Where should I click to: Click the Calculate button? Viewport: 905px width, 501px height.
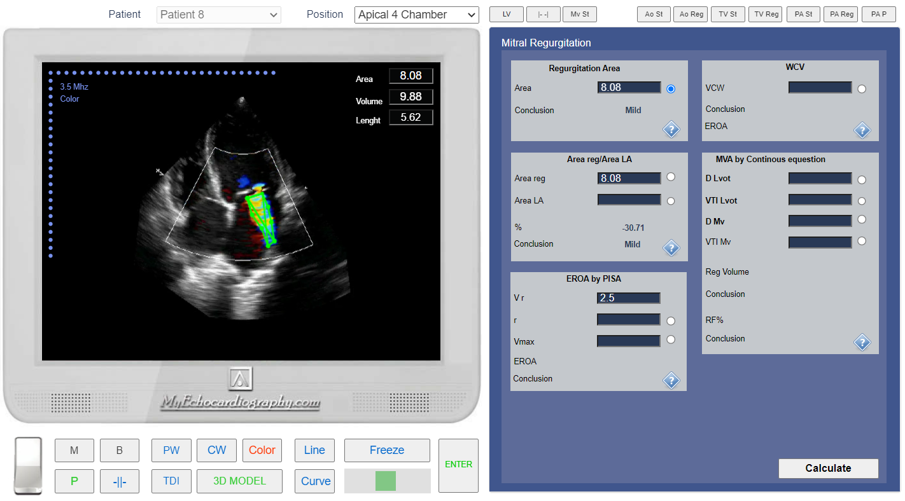click(x=828, y=468)
